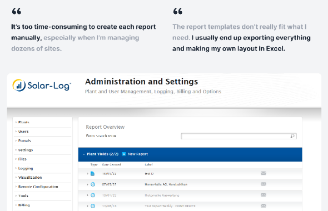
Task: Click the envelope icon in the 07/03/22 row
Action: point(264,184)
